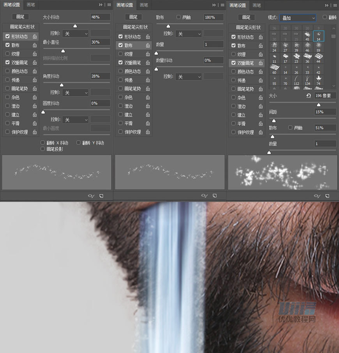Open 控制 dropdown under 数量抖动 in middle panel
Viewport: 339px width, 353px height.
189,77
